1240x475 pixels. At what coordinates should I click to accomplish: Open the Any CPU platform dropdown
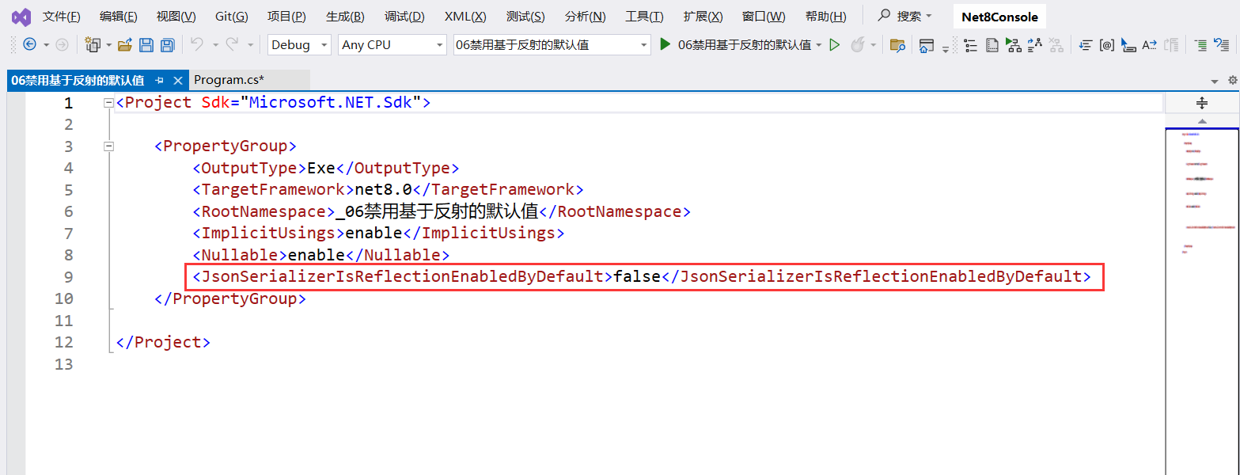coord(392,45)
